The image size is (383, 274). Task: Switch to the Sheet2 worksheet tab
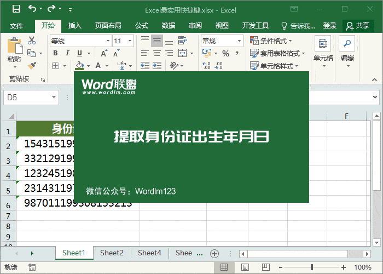coord(112,253)
